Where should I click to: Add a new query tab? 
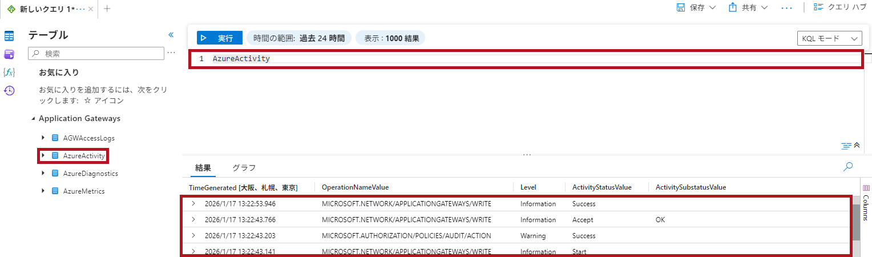(x=107, y=9)
